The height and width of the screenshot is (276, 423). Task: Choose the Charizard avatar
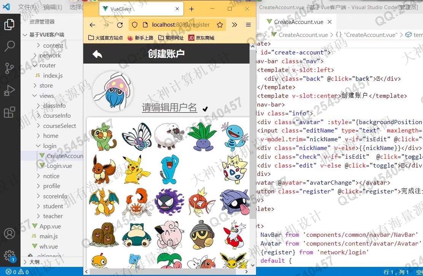[104, 202]
